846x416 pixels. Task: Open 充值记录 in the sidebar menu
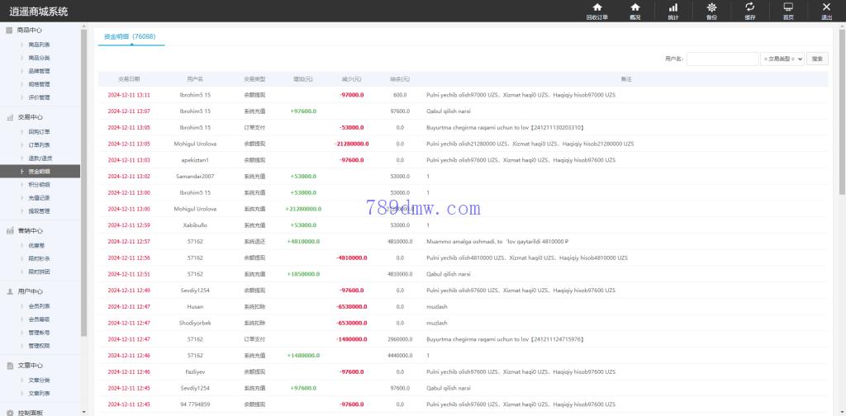pos(39,198)
